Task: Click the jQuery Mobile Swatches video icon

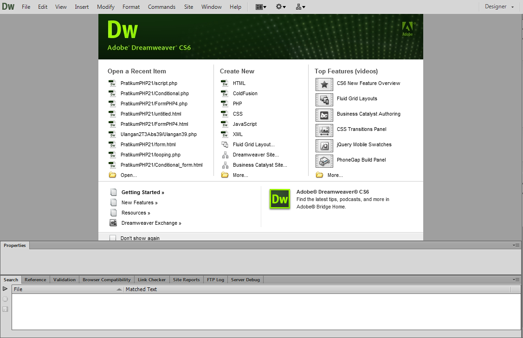Action: pos(324,146)
